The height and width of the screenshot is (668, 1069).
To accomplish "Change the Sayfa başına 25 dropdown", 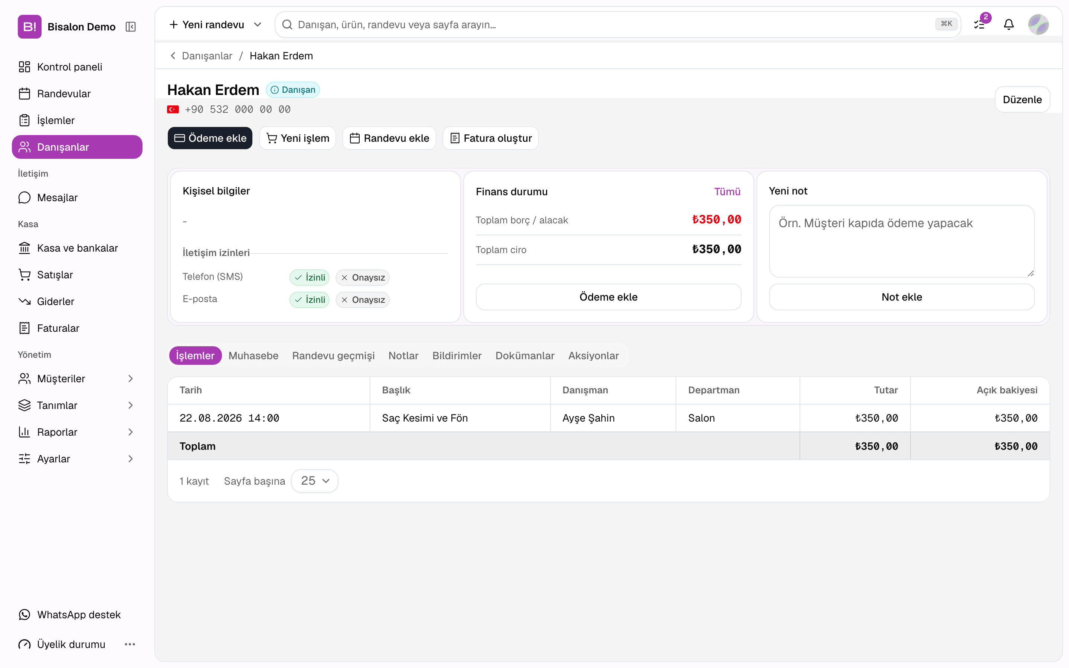I will [x=314, y=481].
